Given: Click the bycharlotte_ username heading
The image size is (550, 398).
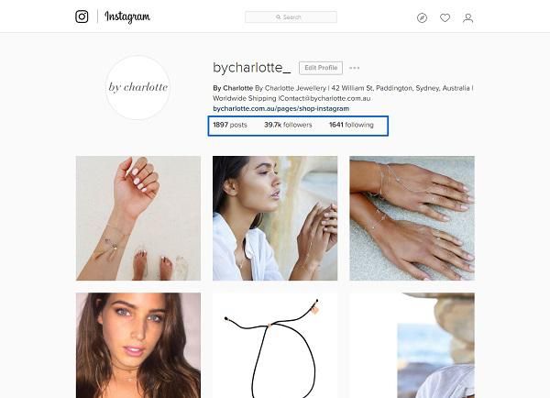Looking at the screenshot, I should coord(252,67).
